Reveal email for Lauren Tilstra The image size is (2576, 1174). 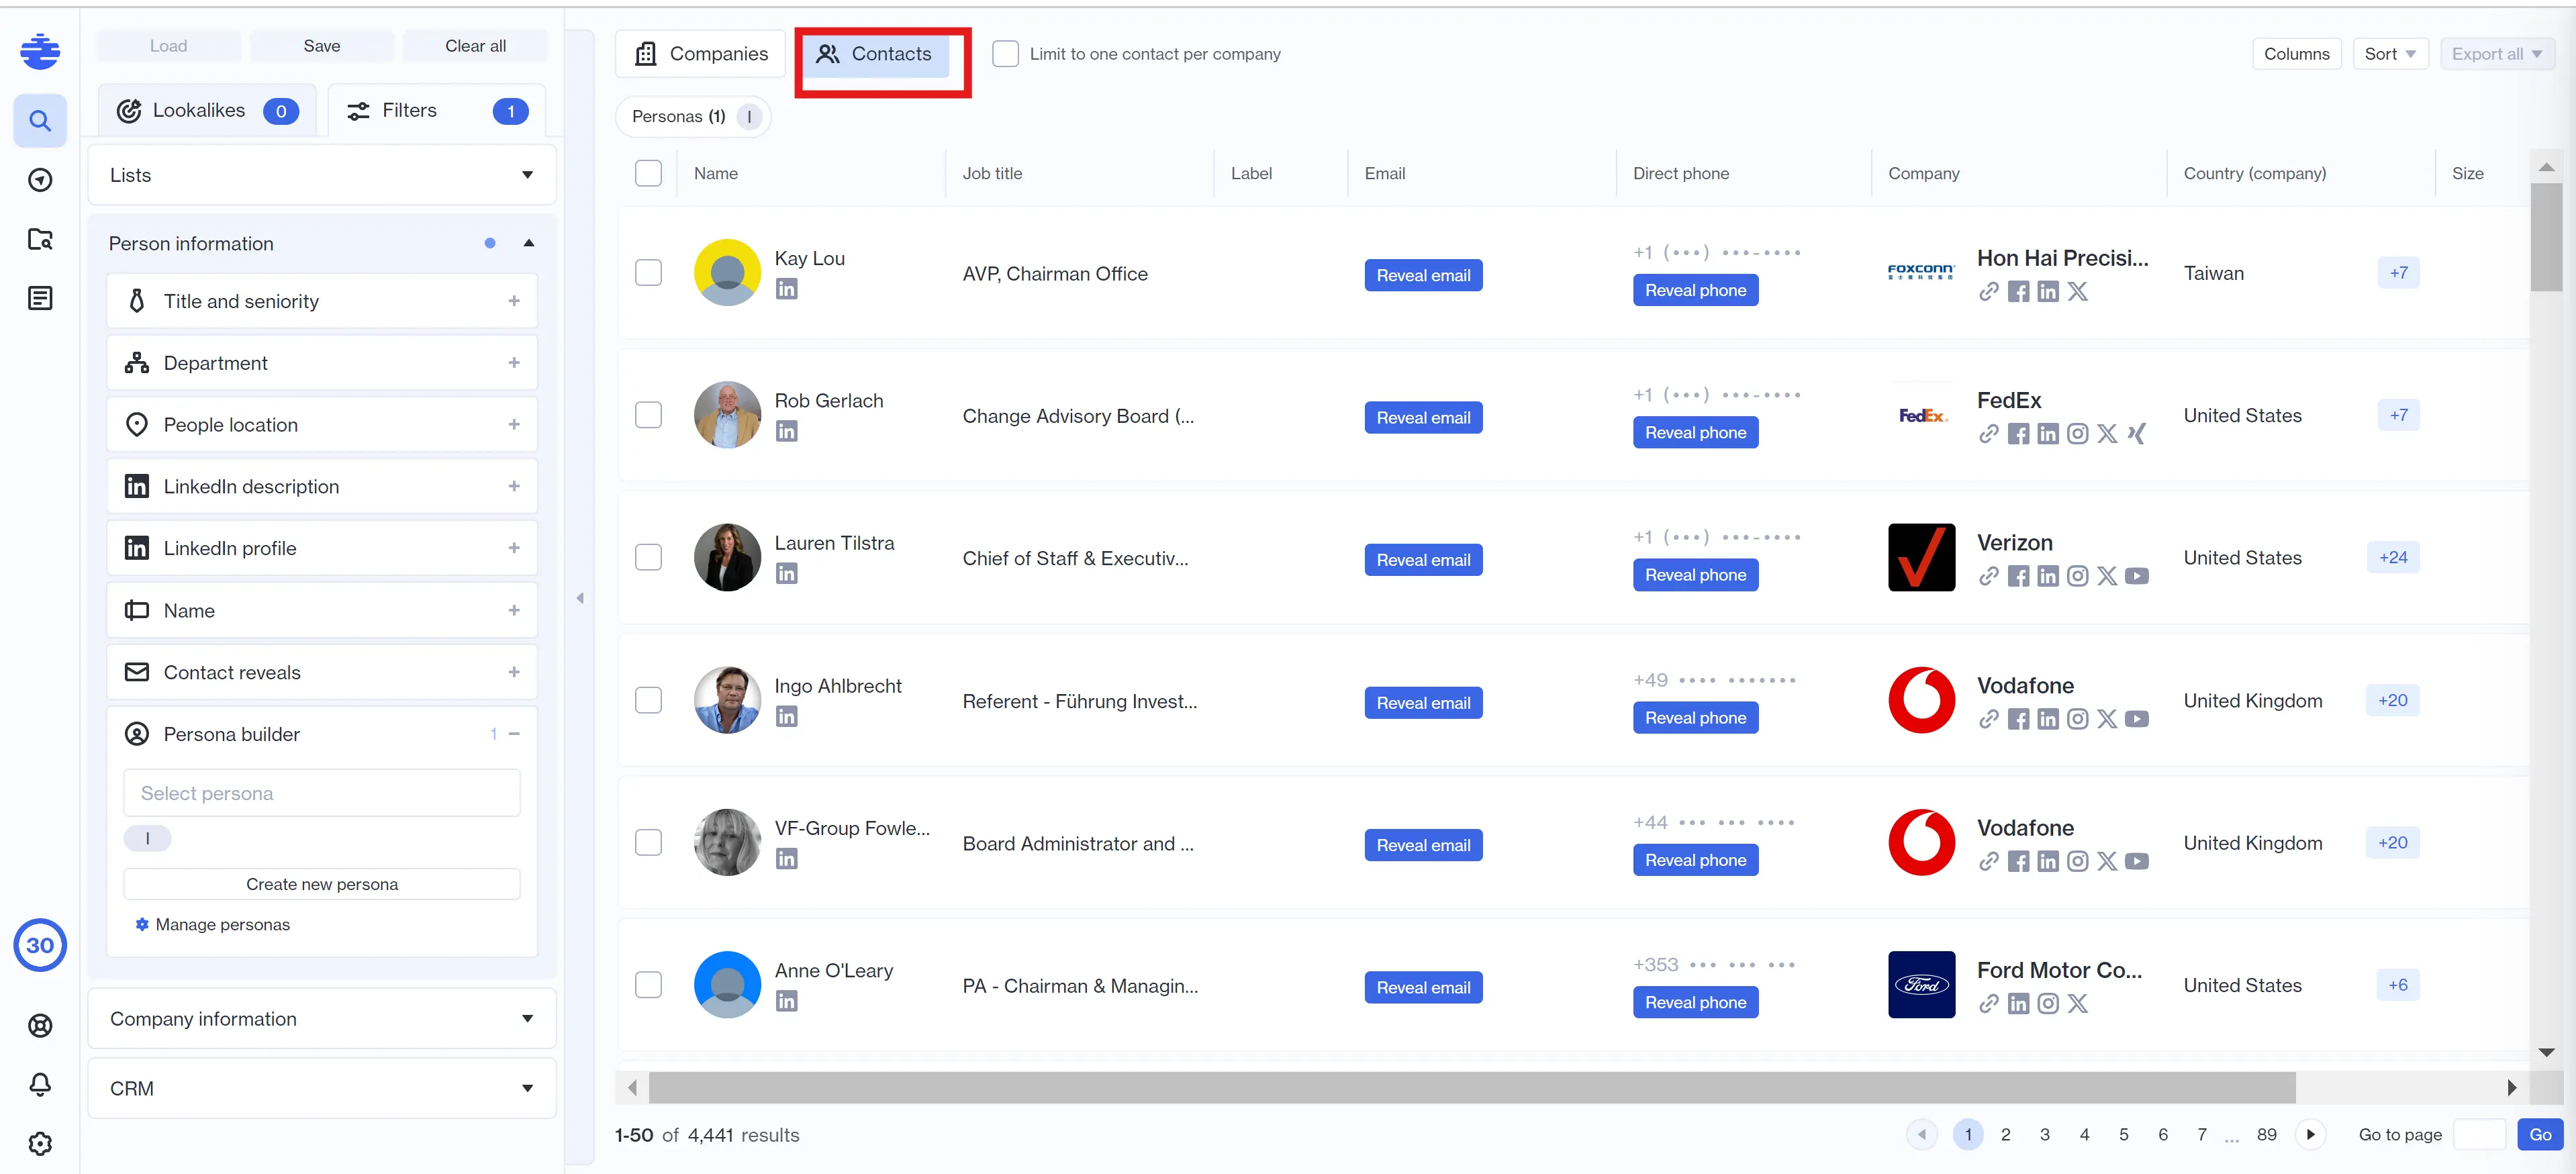1422,560
